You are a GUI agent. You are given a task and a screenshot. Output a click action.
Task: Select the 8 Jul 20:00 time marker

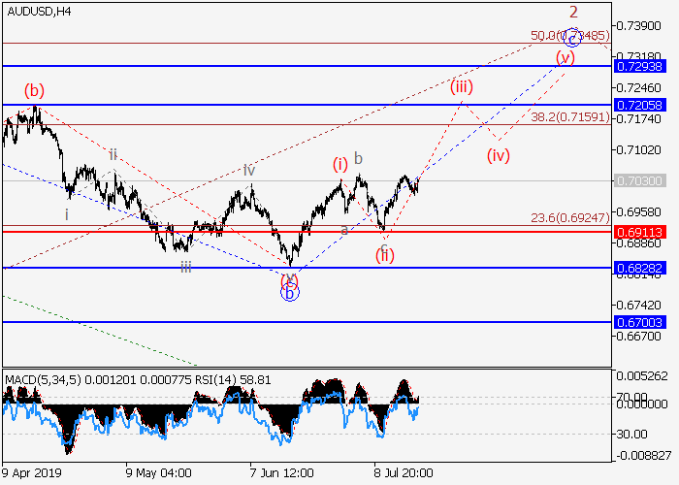pyautogui.click(x=403, y=475)
